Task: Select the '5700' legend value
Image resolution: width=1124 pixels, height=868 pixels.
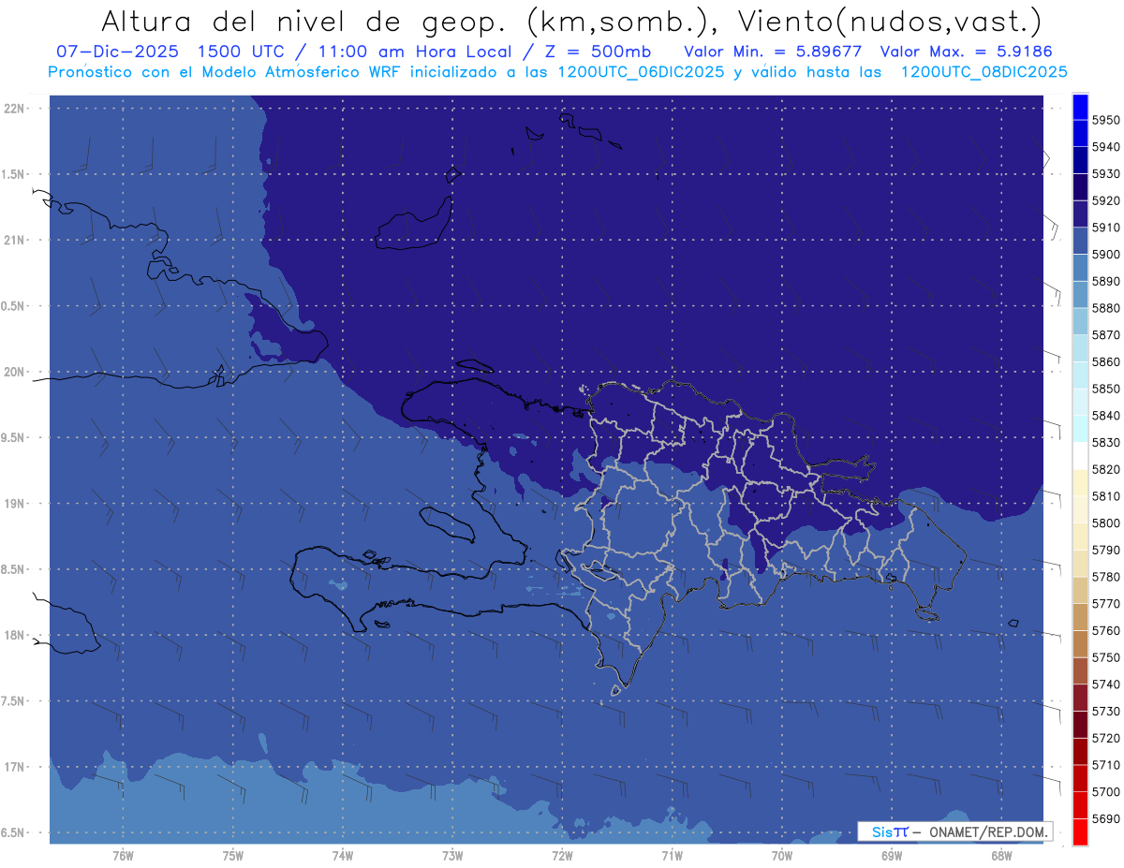Action: tap(1105, 791)
